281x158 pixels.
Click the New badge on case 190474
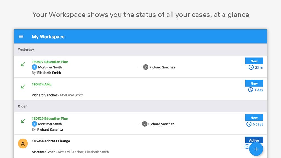[x=254, y=84]
